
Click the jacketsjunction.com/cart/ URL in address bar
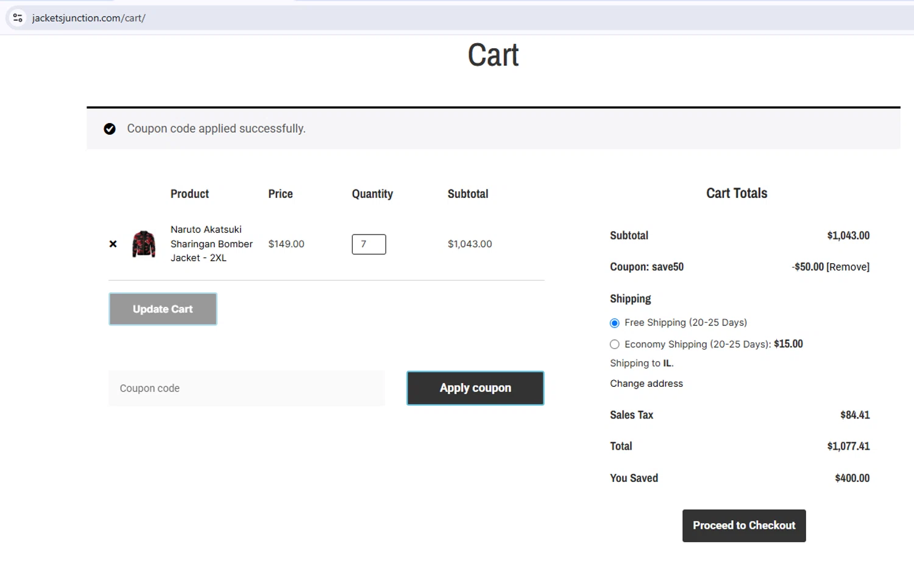click(x=89, y=18)
